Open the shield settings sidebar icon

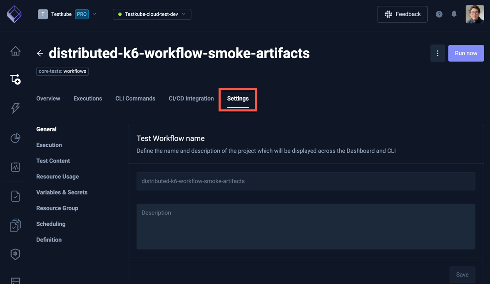pos(15,254)
